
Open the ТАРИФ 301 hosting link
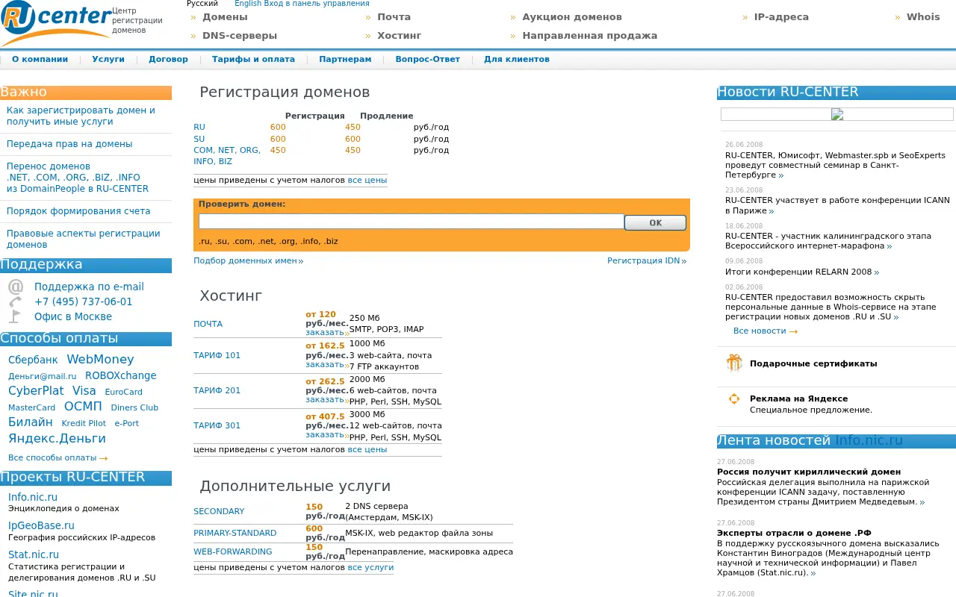pyautogui.click(x=217, y=425)
